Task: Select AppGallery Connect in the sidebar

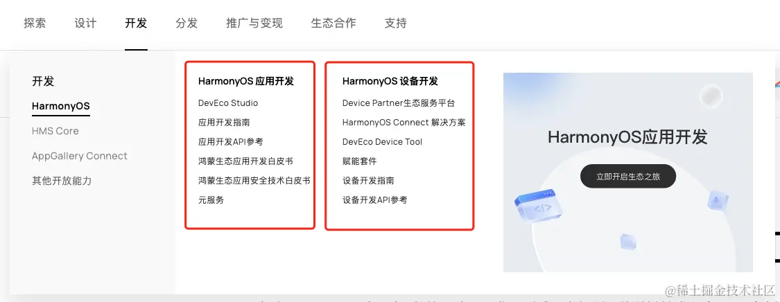Action: (x=80, y=156)
